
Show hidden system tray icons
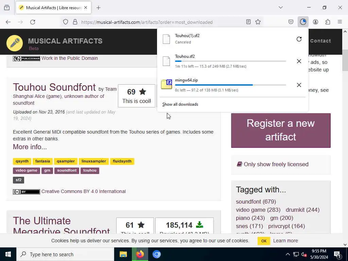(288, 254)
